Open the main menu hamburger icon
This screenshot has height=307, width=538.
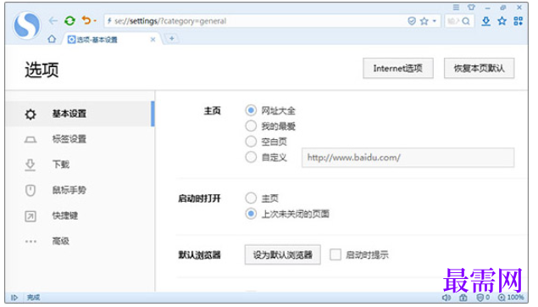[456, 8]
